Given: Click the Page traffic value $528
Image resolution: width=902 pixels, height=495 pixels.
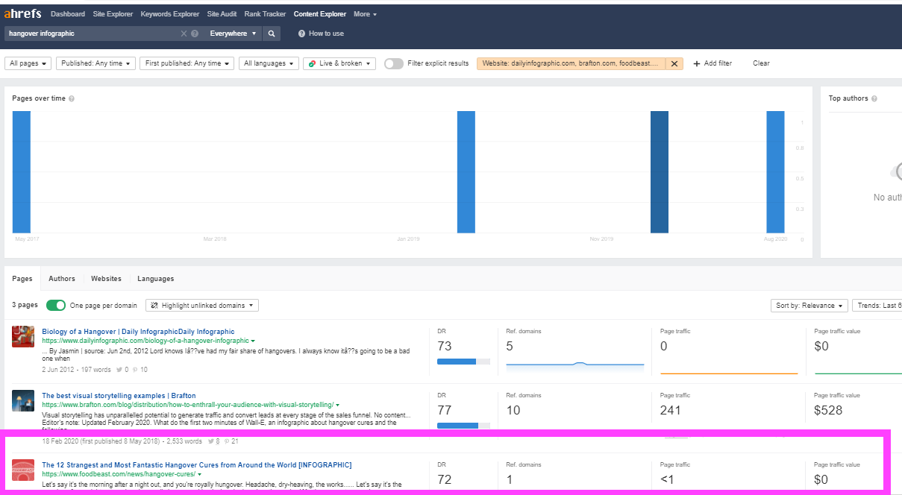Looking at the screenshot, I should coord(829,411).
